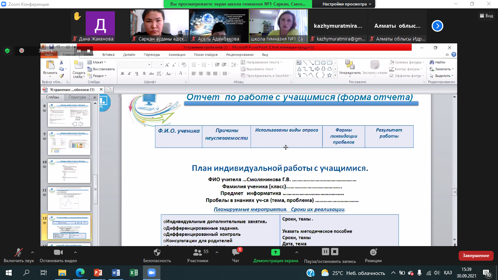498x280 pixels.
Task: Click the Arrange (Упорядочить) icon
Action: point(350,65)
